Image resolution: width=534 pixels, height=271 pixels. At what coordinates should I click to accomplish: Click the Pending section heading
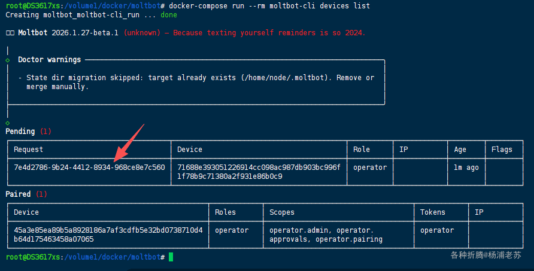(21, 131)
